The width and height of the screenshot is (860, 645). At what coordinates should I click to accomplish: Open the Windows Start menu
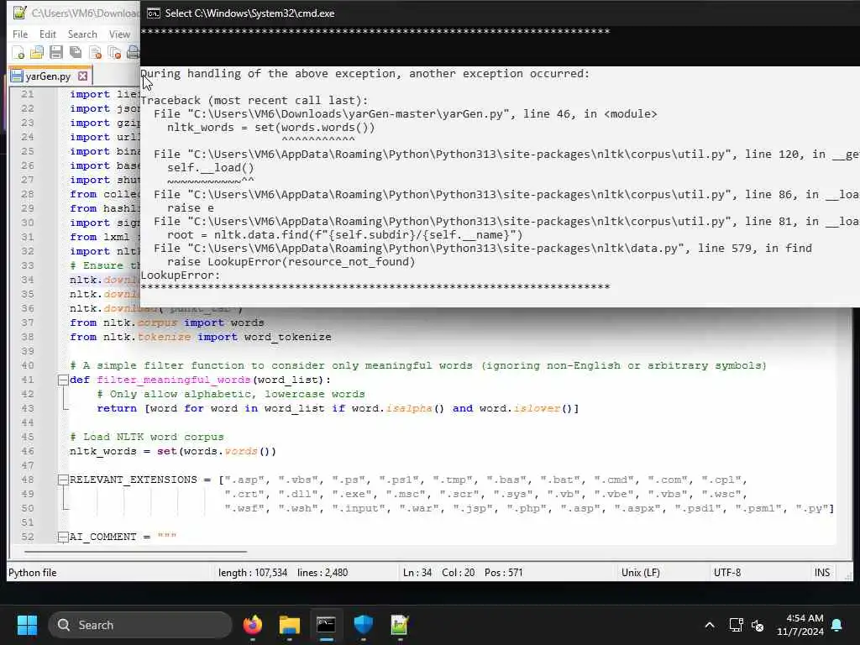pos(27,625)
